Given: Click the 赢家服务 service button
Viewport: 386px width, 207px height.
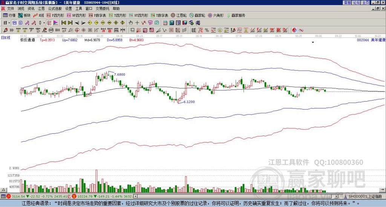Looking at the screenshot, I should [236, 15].
